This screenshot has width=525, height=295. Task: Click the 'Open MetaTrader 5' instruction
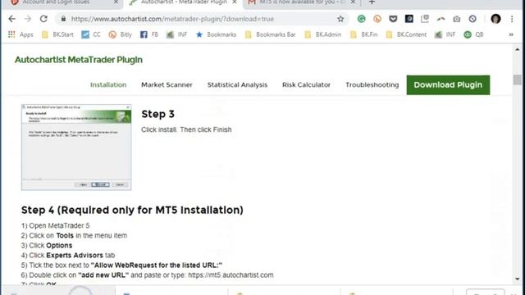tap(55, 226)
